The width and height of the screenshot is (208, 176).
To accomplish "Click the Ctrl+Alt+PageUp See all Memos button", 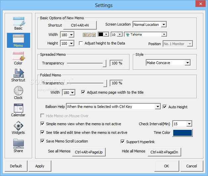I will (89, 152).
